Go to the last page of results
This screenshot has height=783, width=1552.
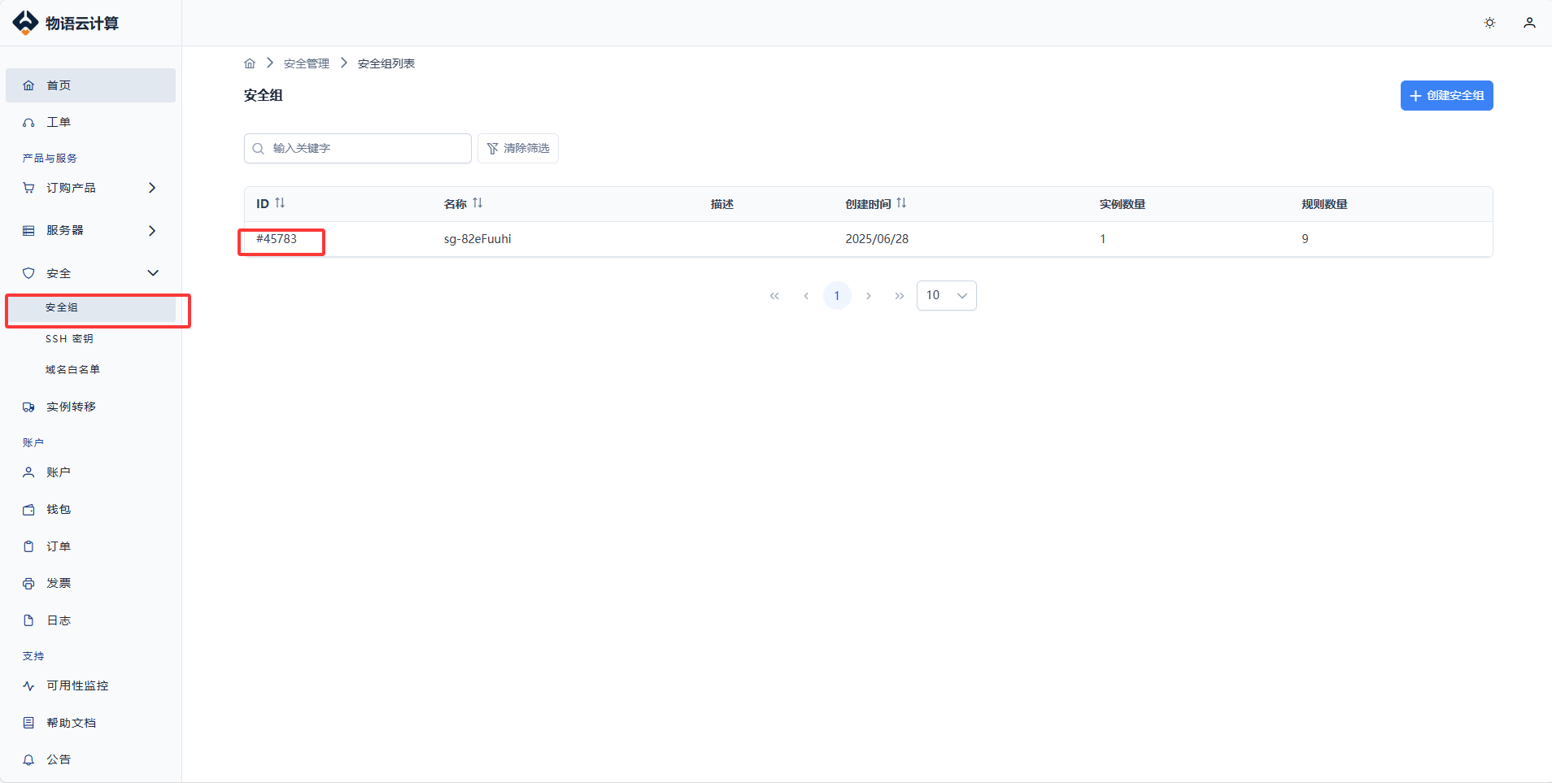coord(899,296)
